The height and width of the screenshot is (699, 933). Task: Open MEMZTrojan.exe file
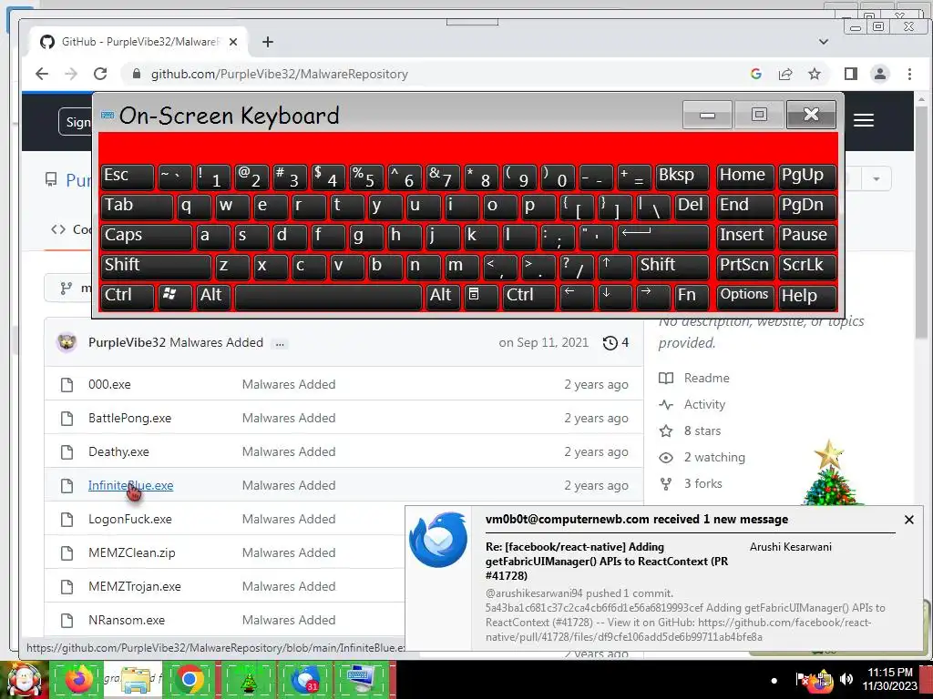[x=135, y=587]
